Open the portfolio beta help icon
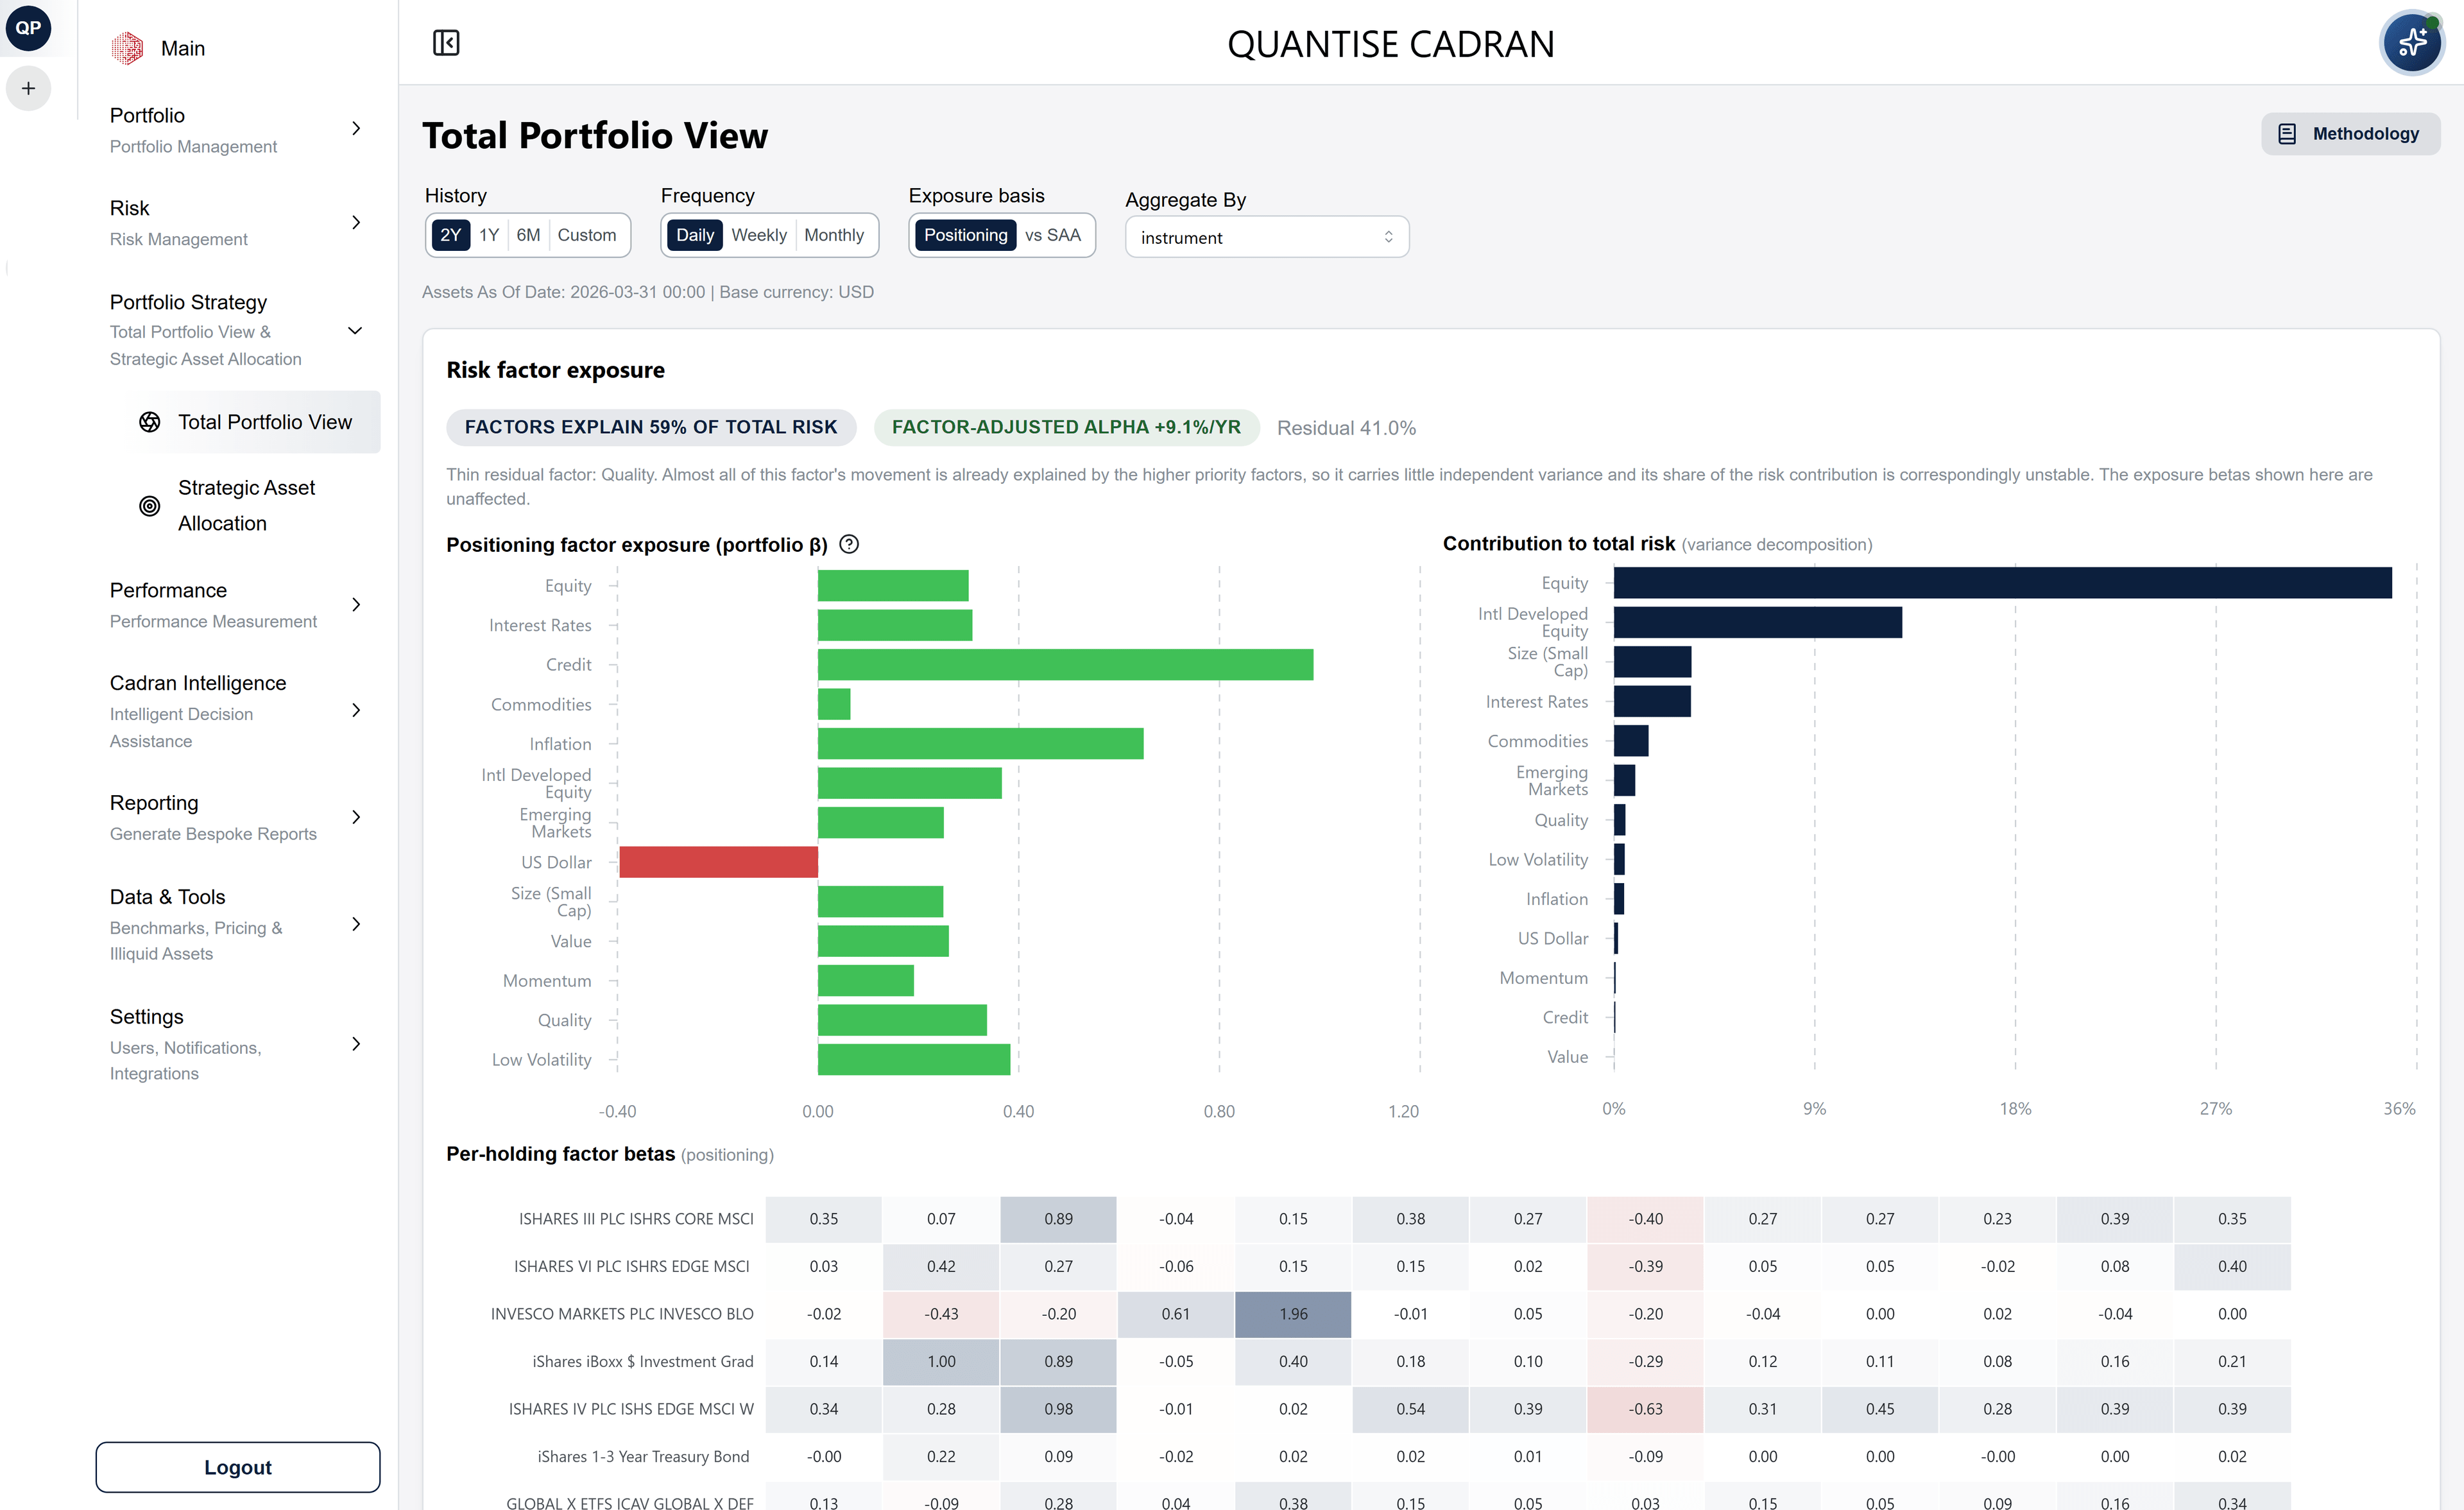This screenshot has height=1510, width=2464. [849, 544]
